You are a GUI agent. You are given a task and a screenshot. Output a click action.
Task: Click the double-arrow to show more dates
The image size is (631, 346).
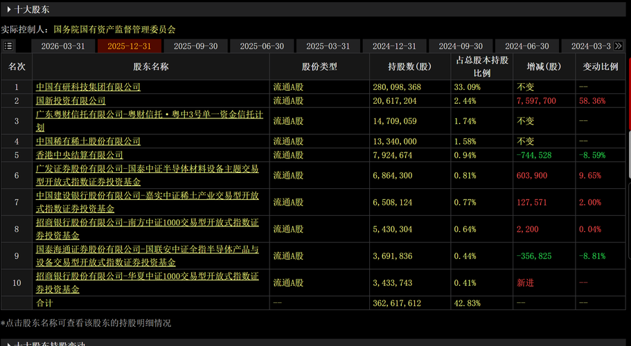click(619, 46)
